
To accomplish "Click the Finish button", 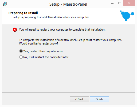I will (99, 99).
